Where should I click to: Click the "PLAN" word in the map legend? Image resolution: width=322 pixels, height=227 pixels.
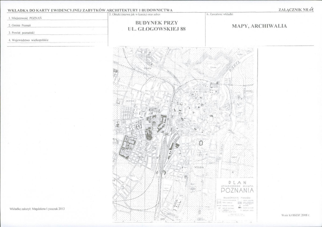(x=237, y=182)
